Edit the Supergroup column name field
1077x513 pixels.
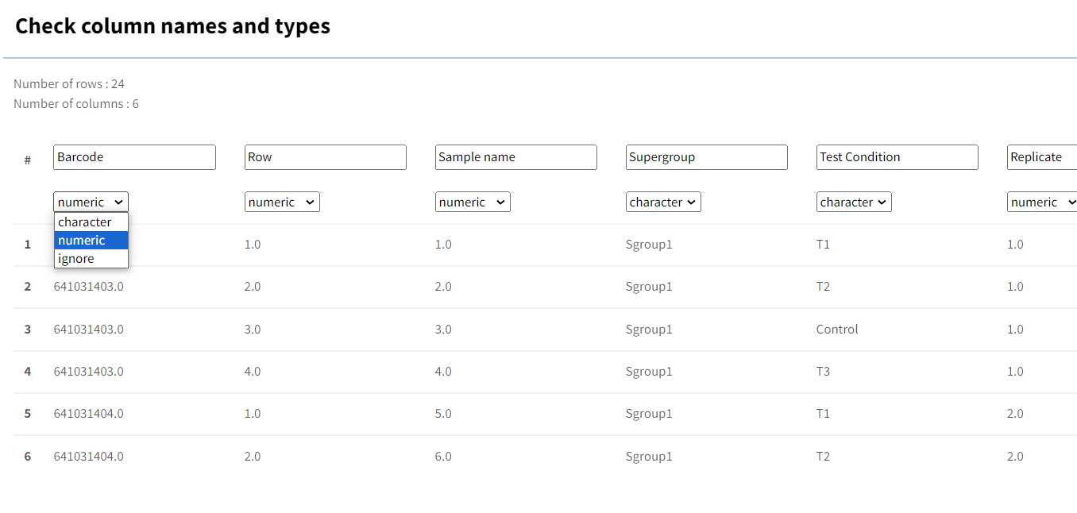(x=706, y=157)
